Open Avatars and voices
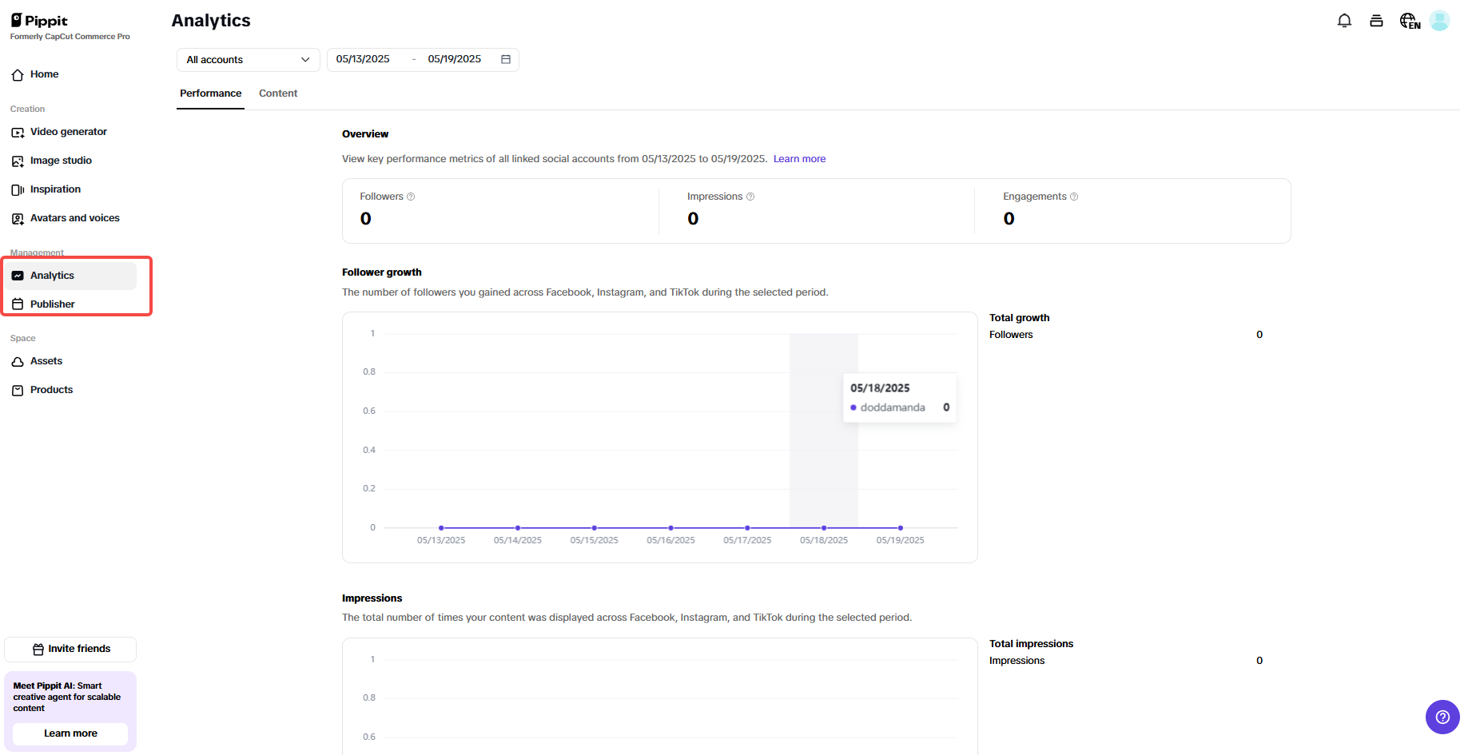This screenshot has width=1480, height=755. click(74, 217)
